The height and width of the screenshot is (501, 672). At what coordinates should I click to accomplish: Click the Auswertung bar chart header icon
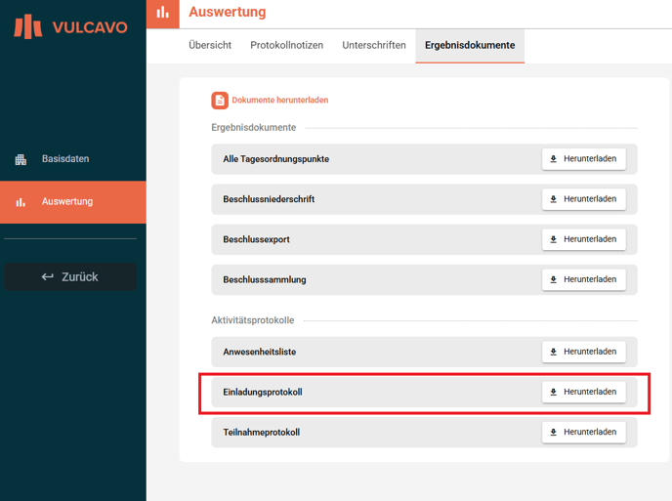(163, 13)
